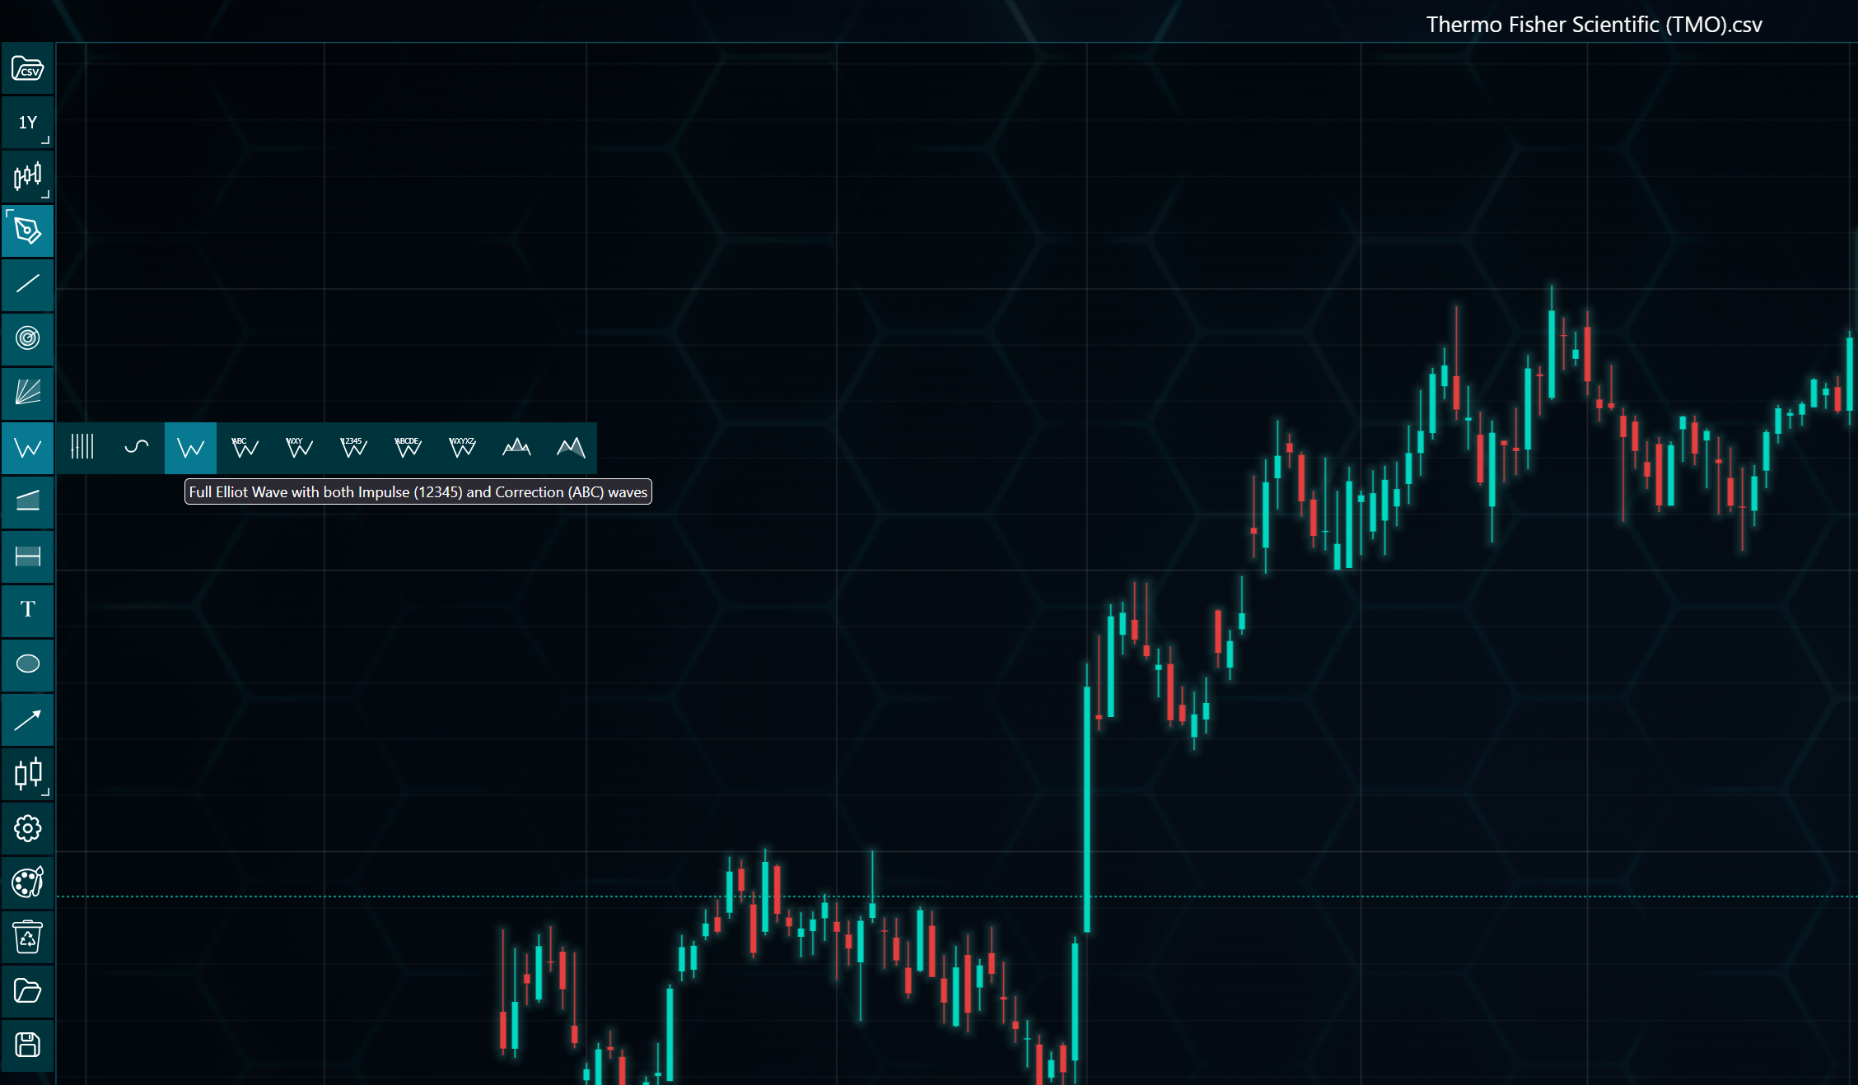Click the recycle trash bin icon
This screenshot has width=1858, height=1085.
[27, 937]
